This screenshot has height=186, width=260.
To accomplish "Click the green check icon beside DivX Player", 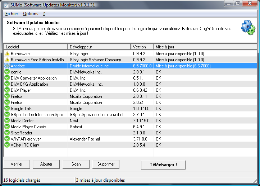I will (x=7, y=90).
